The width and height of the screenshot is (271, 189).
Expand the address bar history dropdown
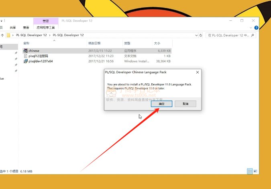[x=196, y=35]
